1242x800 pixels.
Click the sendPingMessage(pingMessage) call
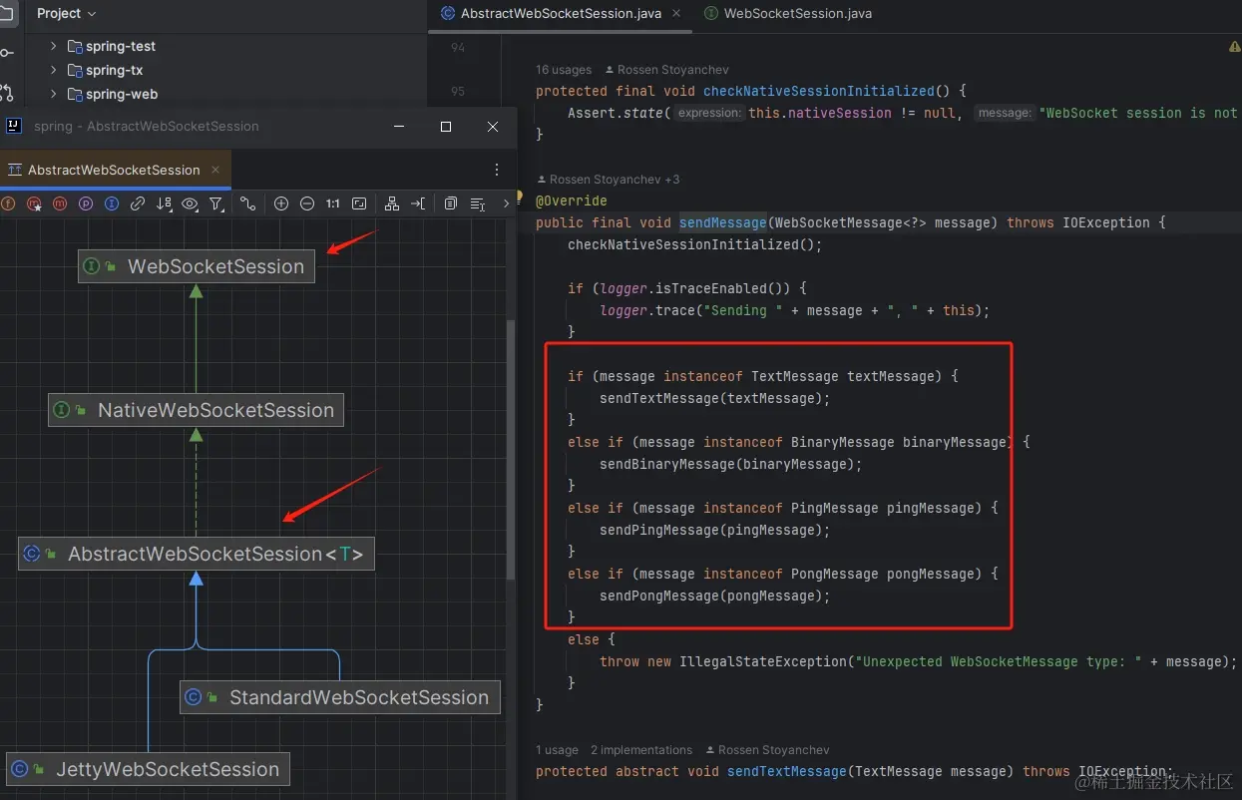tap(714, 530)
